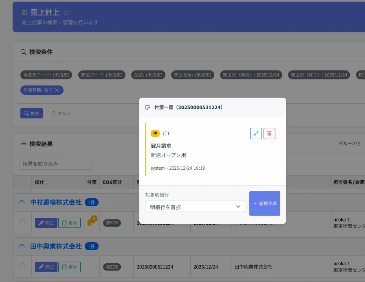Click the 非EOS badge in the 田中興業 row

[112, 267]
